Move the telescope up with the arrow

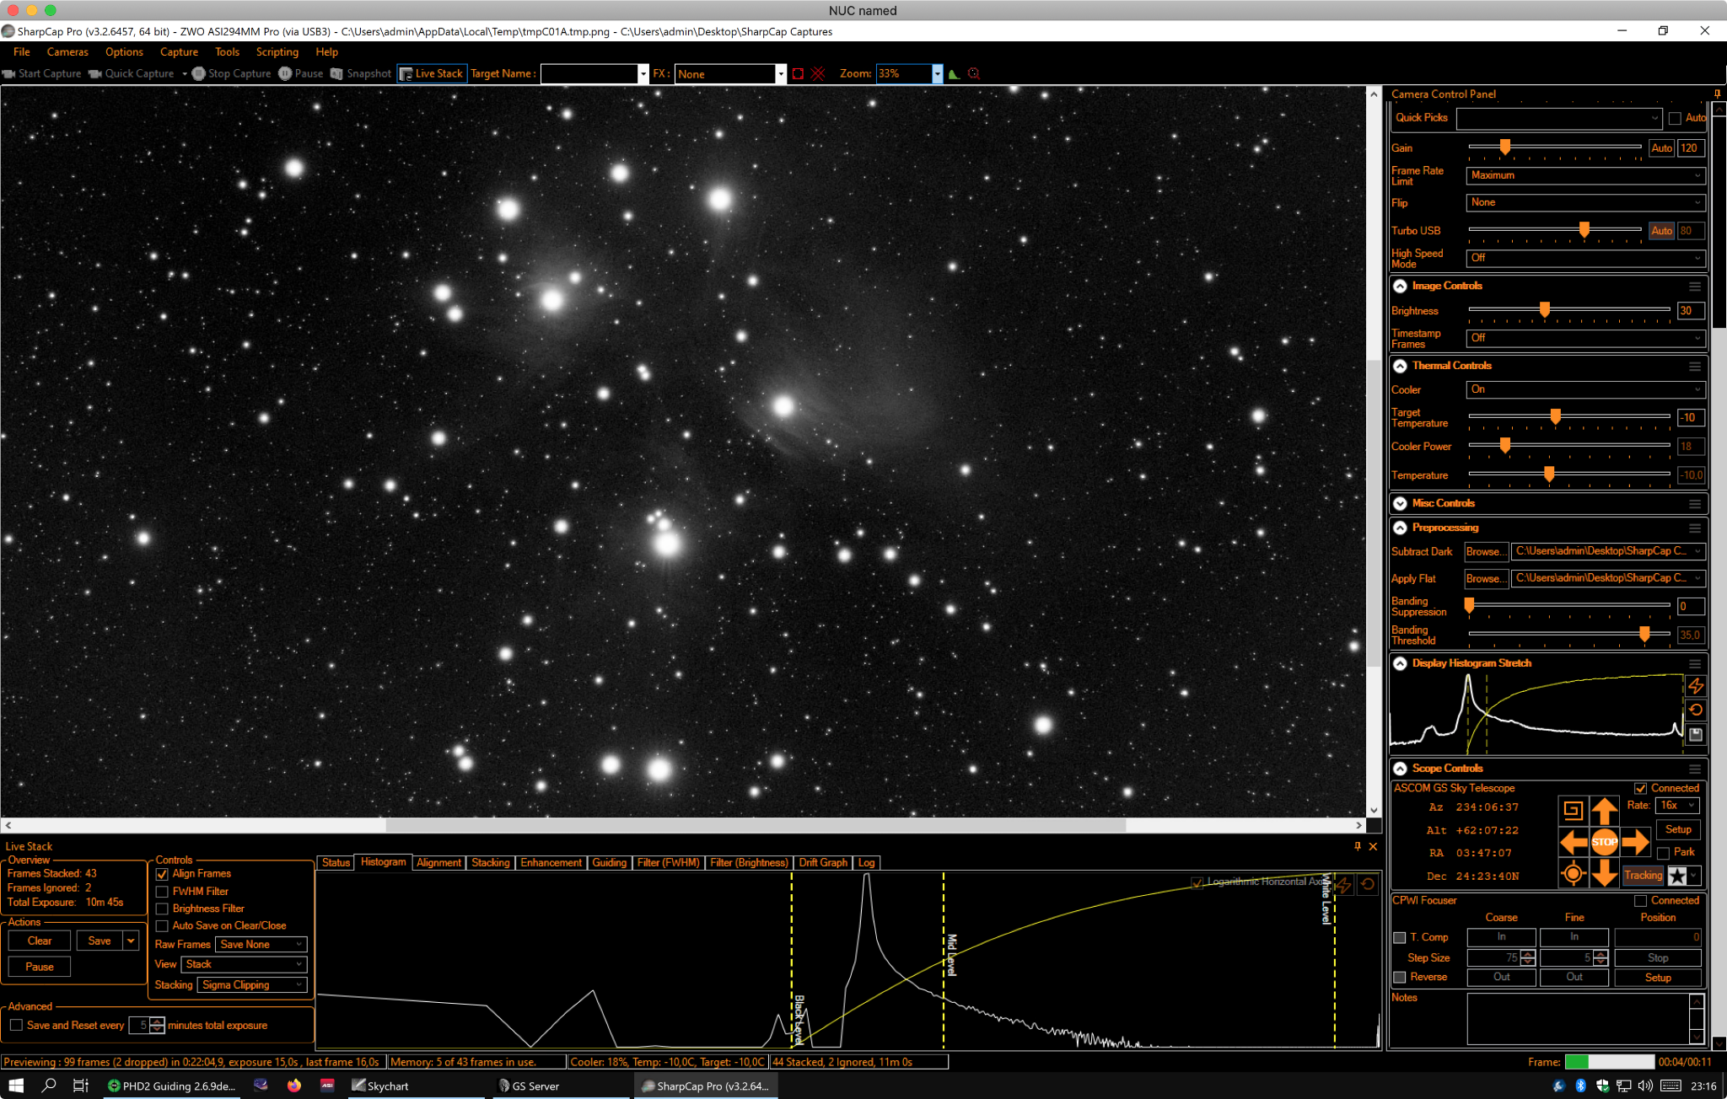(1604, 810)
